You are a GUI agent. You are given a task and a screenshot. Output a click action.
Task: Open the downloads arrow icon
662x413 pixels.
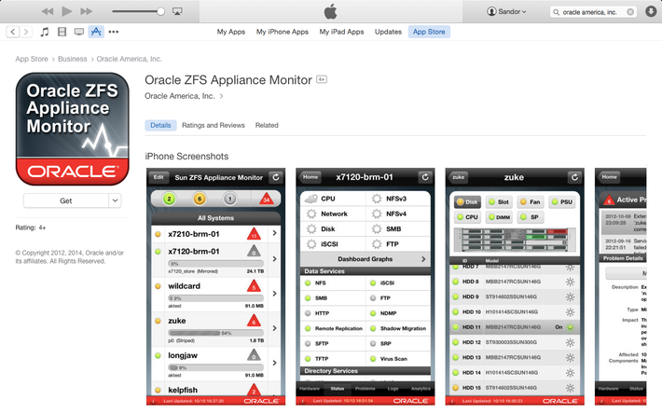click(651, 11)
